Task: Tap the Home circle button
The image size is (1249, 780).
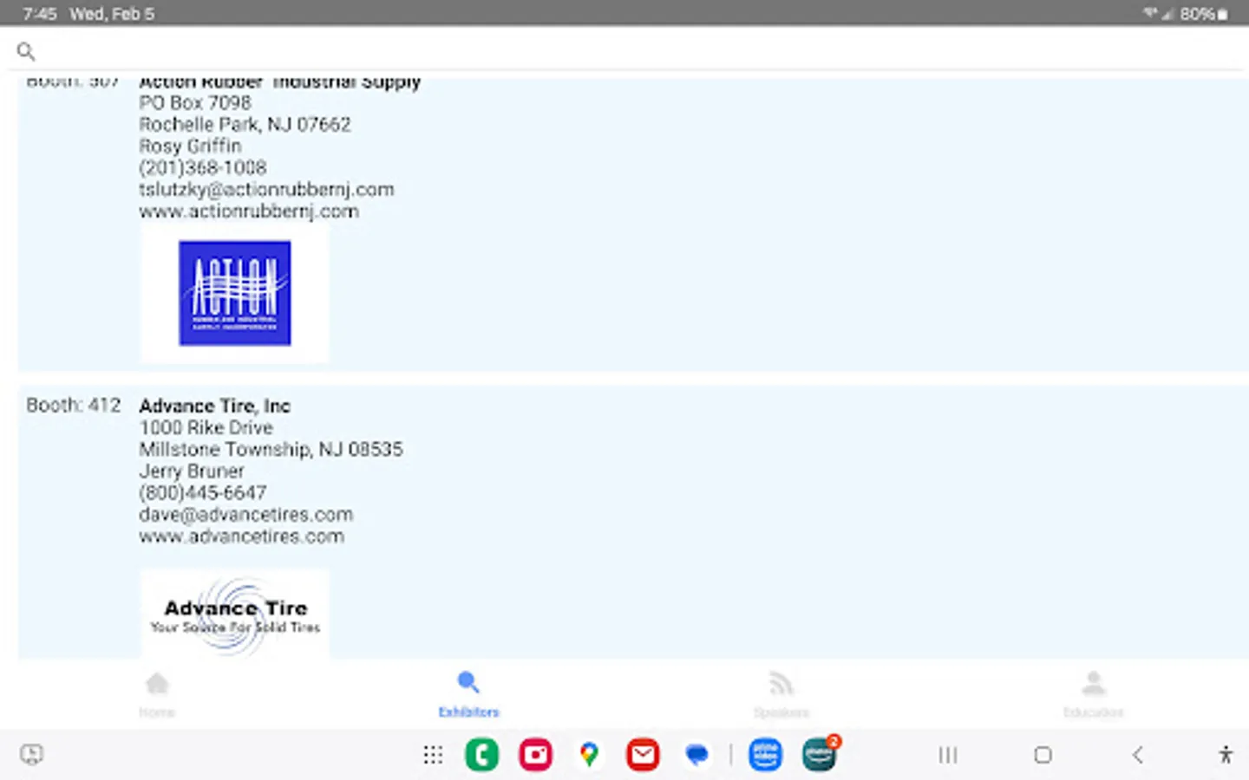Action: pyautogui.click(x=1042, y=754)
